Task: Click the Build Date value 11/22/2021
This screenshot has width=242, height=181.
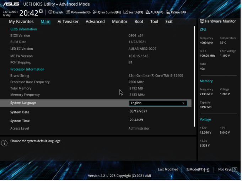Action: (137, 42)
